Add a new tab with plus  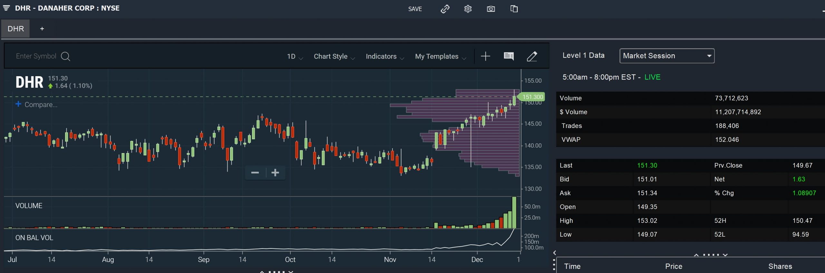(x=42, y=29)
